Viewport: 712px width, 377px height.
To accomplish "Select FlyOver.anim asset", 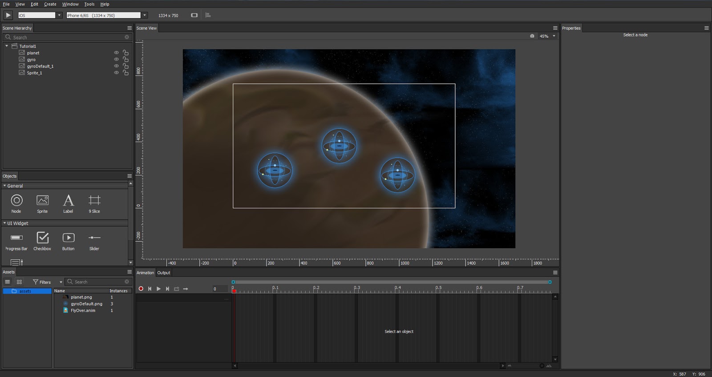I will point(83,310).
